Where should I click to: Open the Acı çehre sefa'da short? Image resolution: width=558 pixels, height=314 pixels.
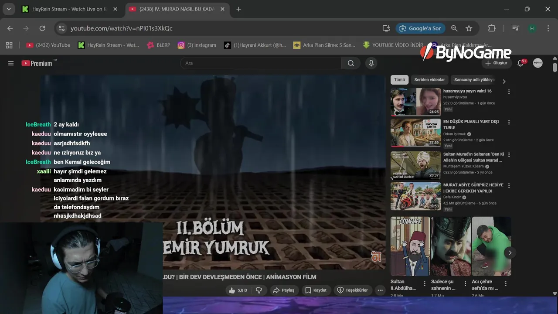(491, 246)
